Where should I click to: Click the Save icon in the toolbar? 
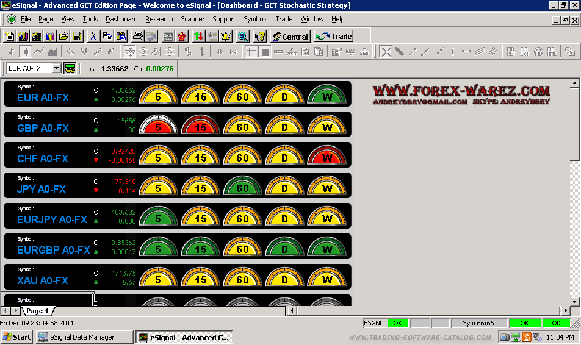[x=77, y=36]
